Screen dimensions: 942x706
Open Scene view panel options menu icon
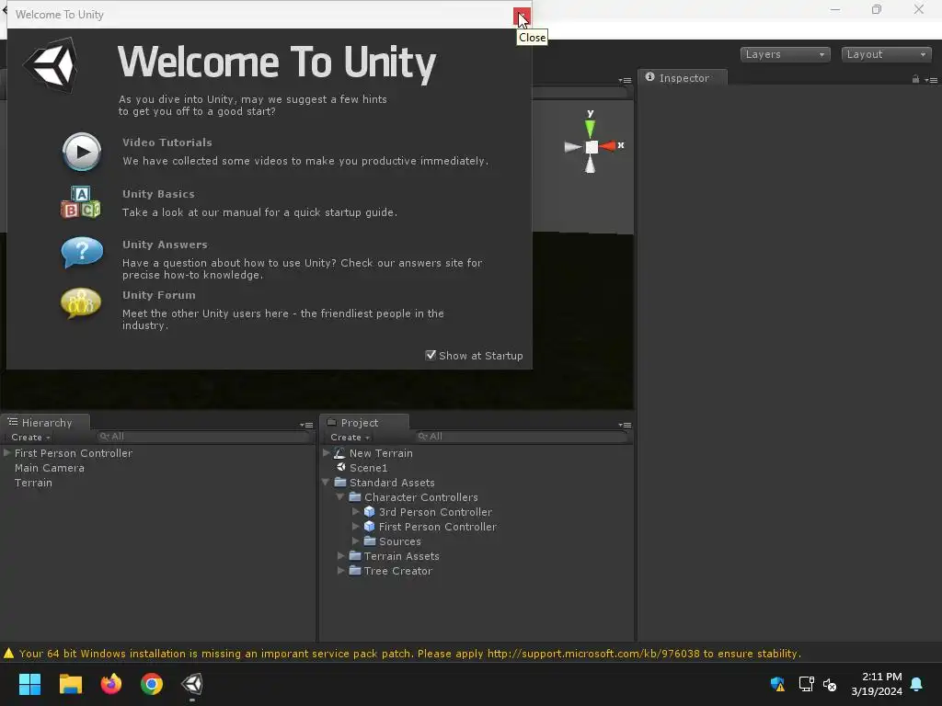[625, 80]
